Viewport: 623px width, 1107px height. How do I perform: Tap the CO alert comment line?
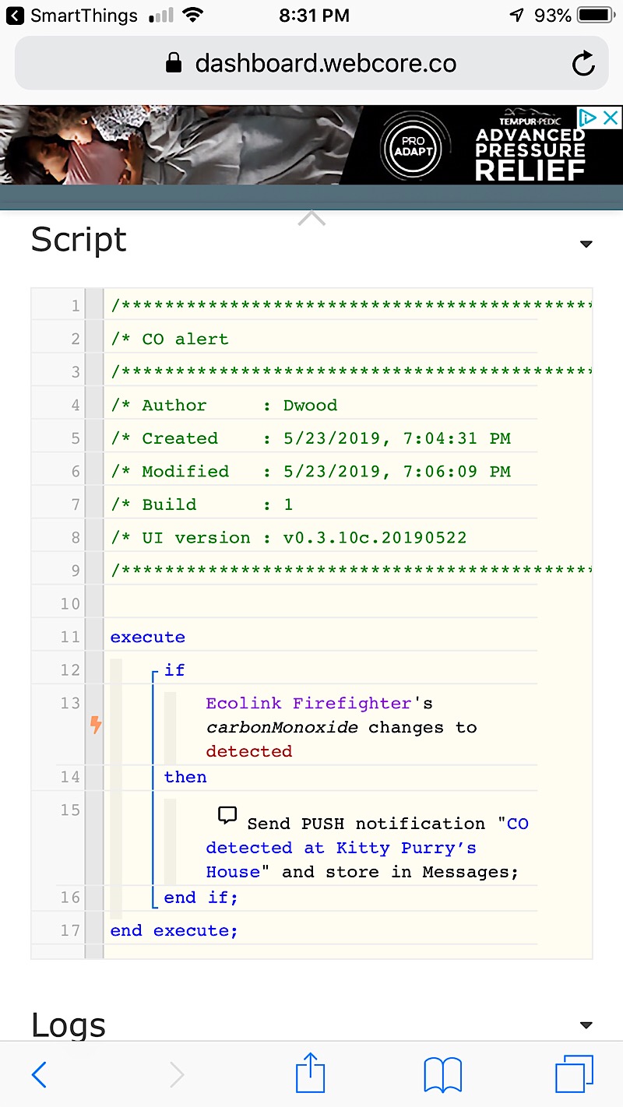click(170, 339)
